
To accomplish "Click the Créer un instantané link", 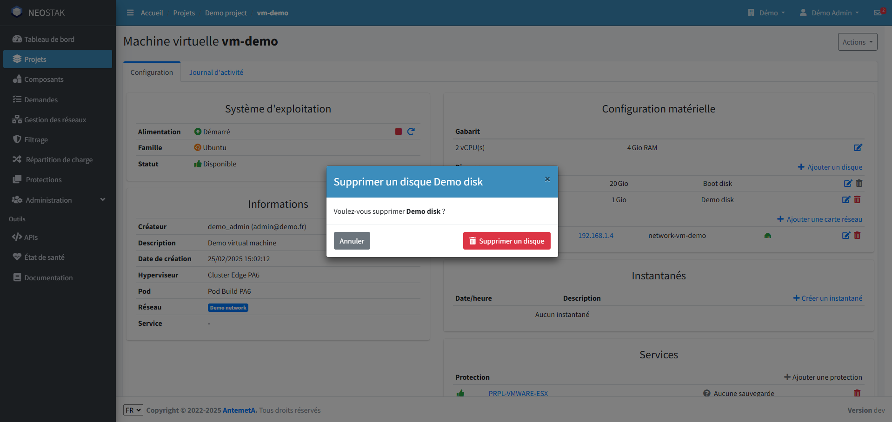I will 827,298.
